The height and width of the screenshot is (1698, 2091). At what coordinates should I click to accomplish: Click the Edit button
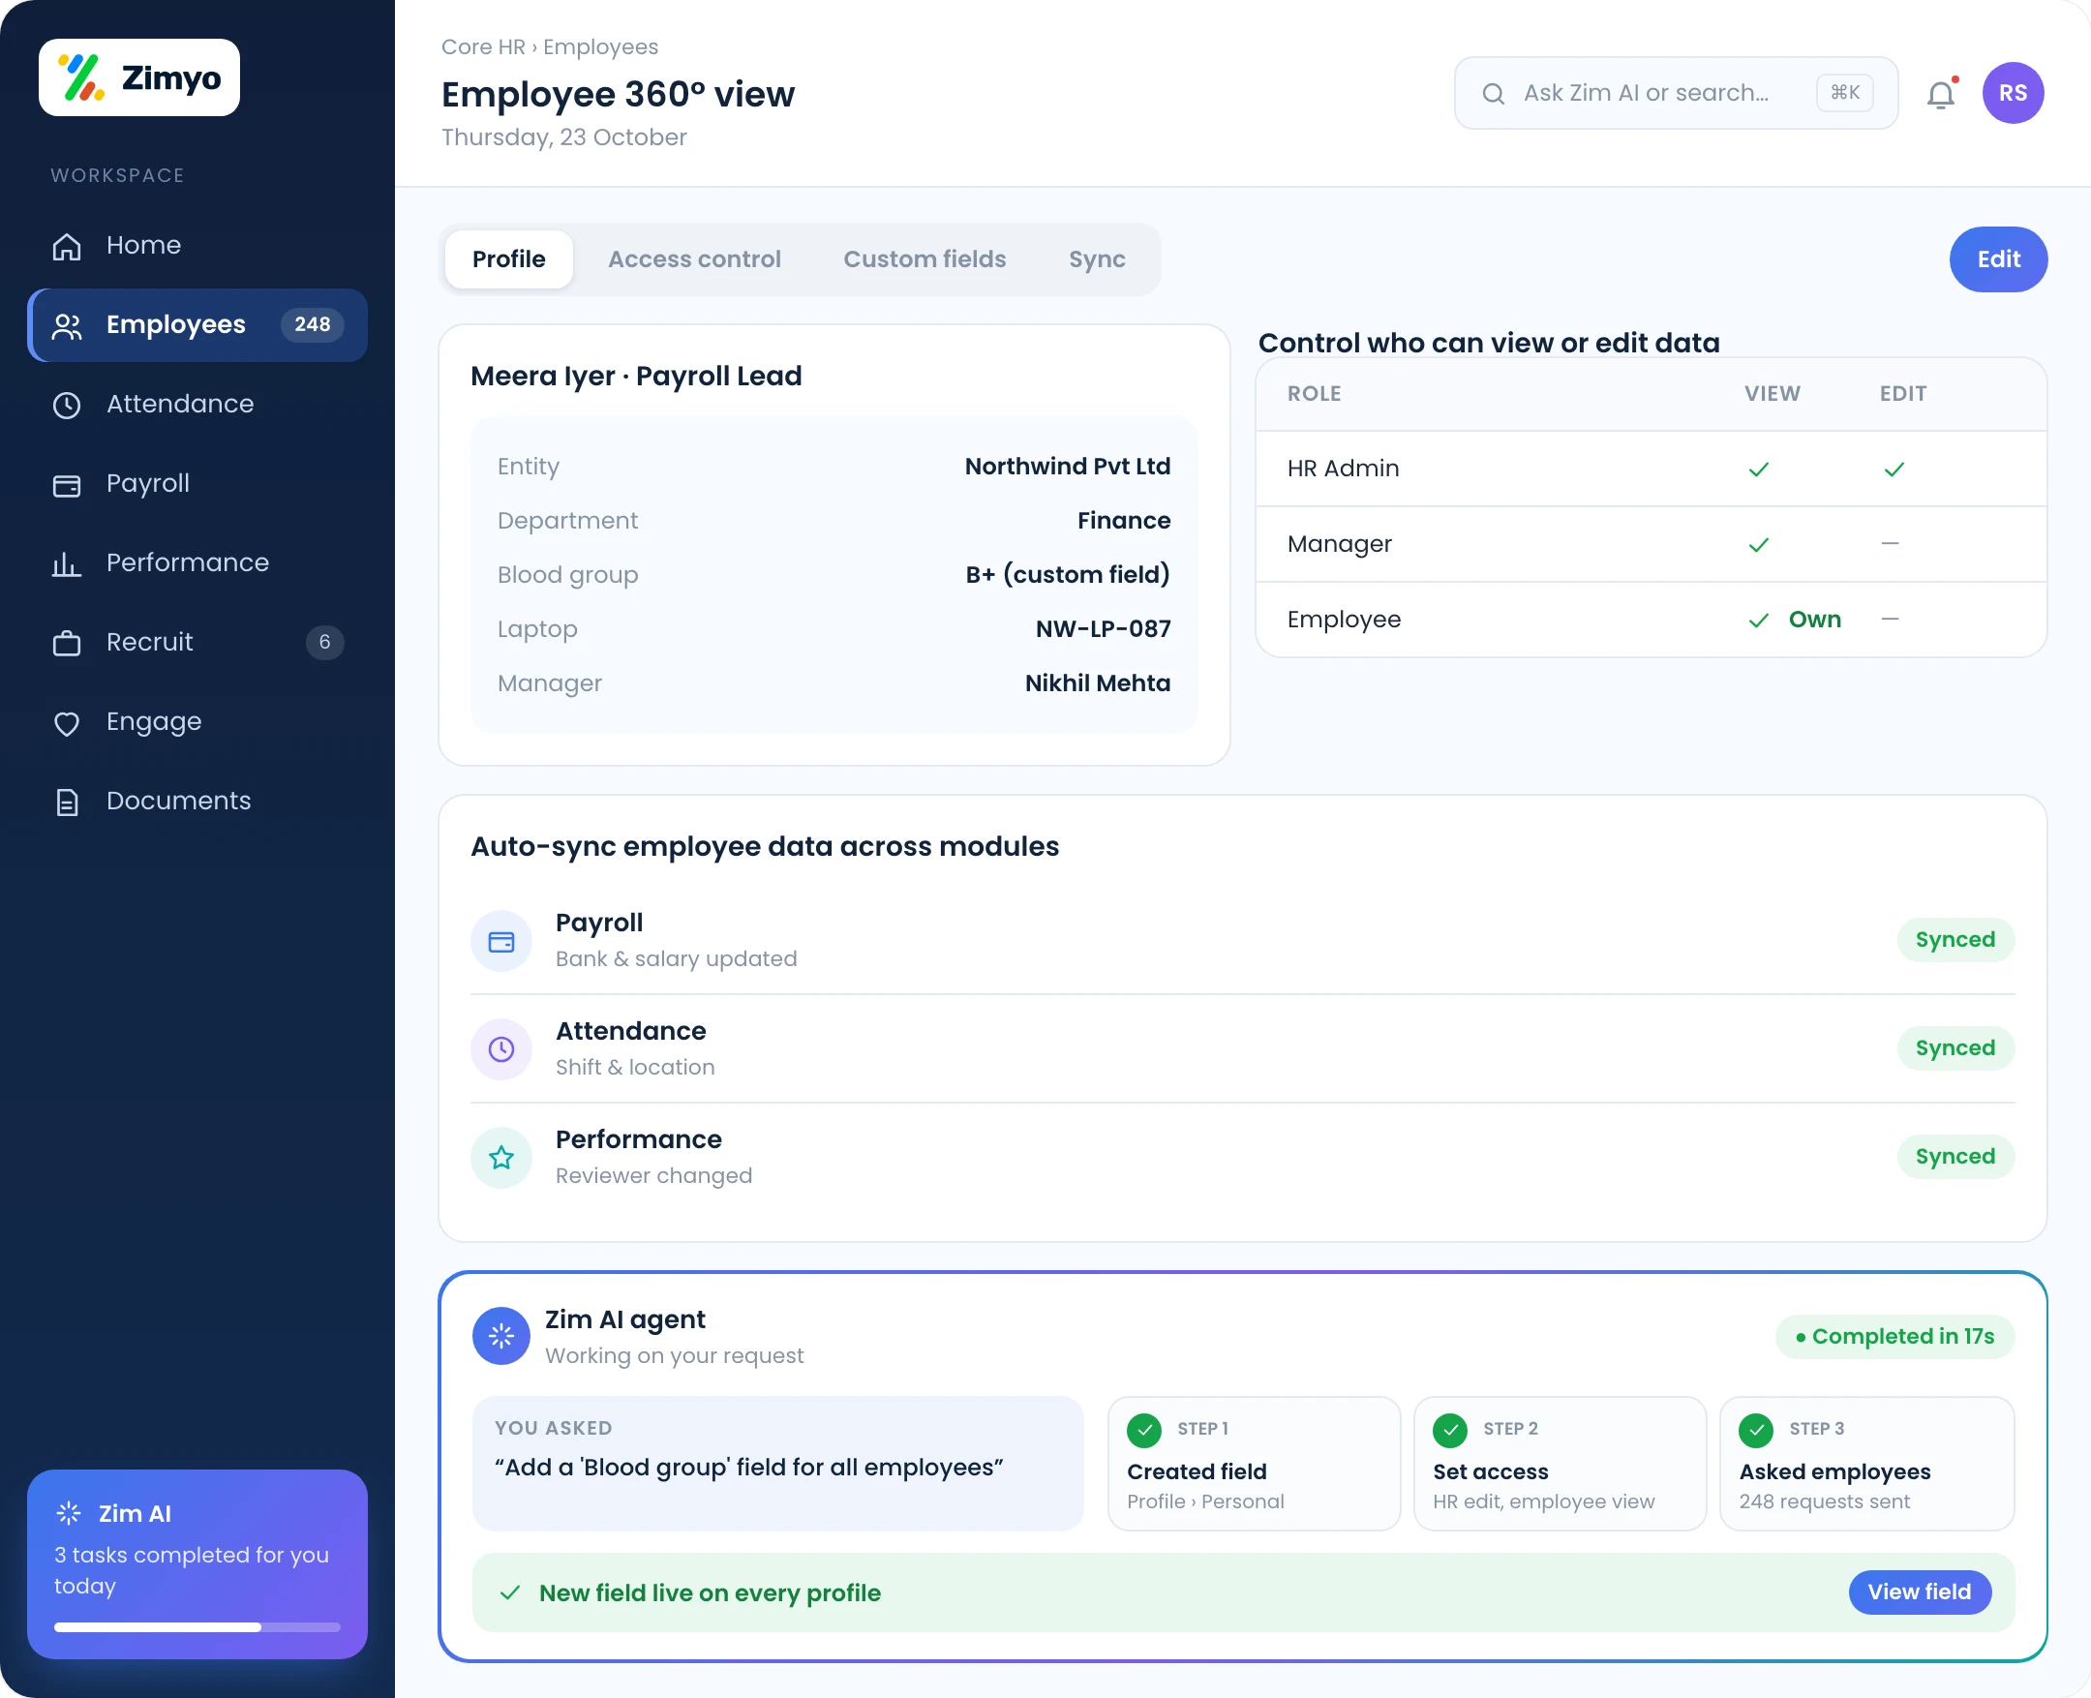click(1998, 259)
